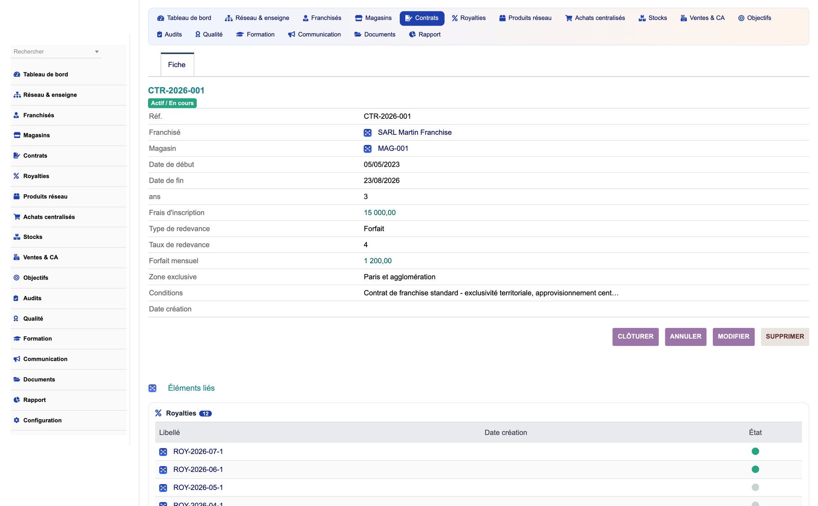Image resolution: width=818 pixels, height=506 pixels.
Task: Open Formation in top menu
Action: tap(256, 34)
